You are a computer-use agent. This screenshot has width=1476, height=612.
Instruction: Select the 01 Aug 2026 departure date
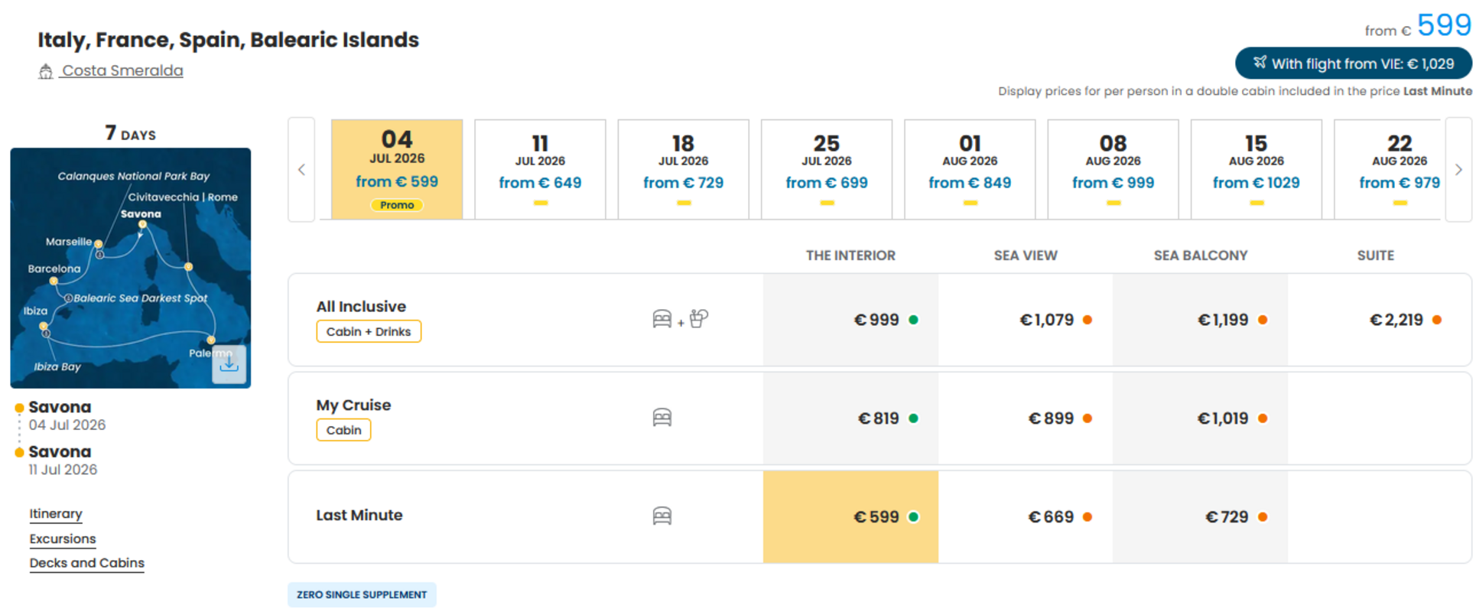pyautogui.click(x=970, y=170)
